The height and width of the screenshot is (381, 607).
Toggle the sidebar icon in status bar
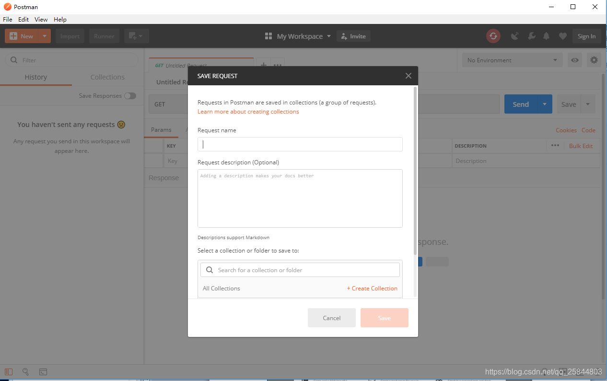coord(9,372)
